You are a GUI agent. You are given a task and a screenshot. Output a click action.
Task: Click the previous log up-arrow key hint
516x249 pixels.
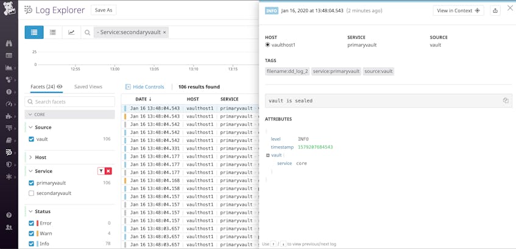click(273, 244)
